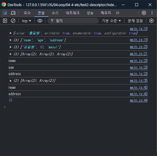Open source link main.js:20
Image resolution: width=157 pixels, height=156 pixels.
click(139, 47)
